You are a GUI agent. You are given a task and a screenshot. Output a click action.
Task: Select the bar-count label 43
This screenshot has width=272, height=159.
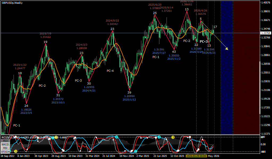[x=174, y=52]
